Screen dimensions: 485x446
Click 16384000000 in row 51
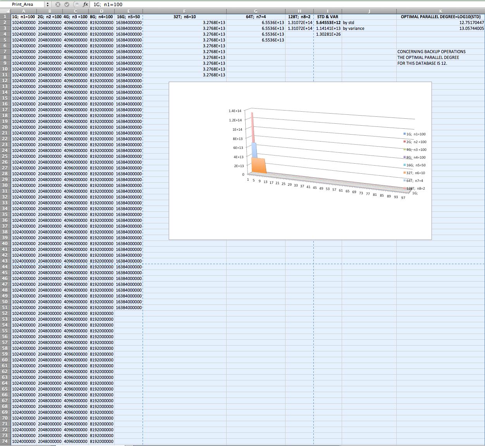[x=129, y=308]
